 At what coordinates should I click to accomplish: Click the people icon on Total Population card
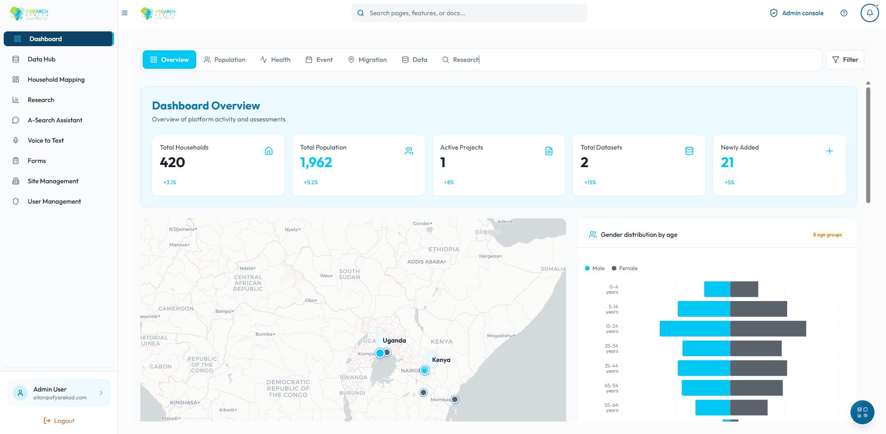(409, 151)
